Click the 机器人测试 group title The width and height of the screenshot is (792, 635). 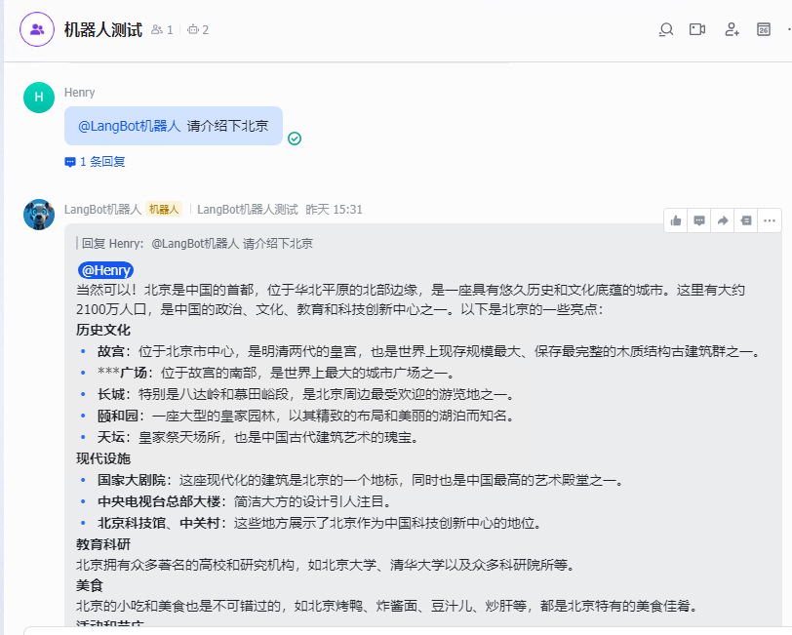[103, 30]
